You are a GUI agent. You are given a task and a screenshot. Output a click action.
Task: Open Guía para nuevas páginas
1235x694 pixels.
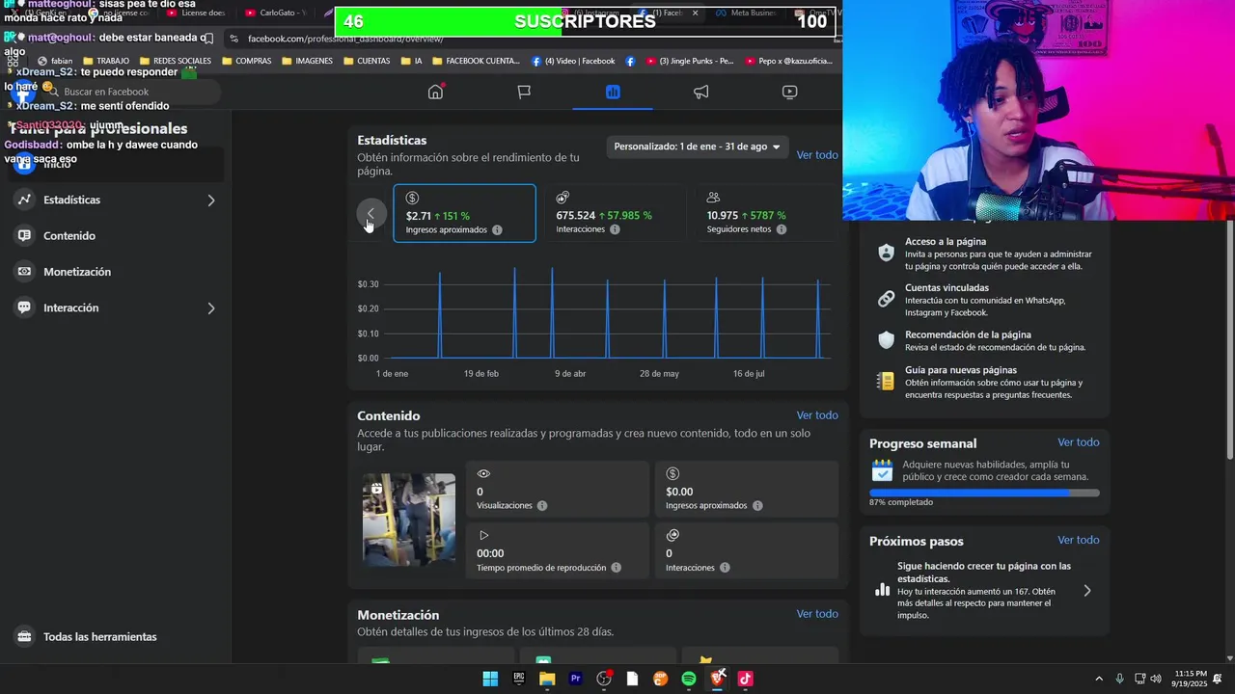pos(984,382)
